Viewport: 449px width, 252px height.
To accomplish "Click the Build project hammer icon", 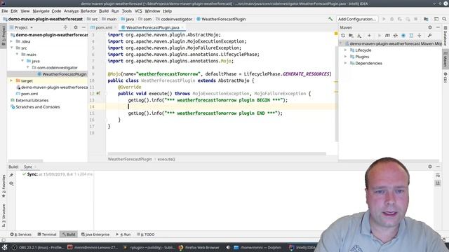I will (330, 19).
